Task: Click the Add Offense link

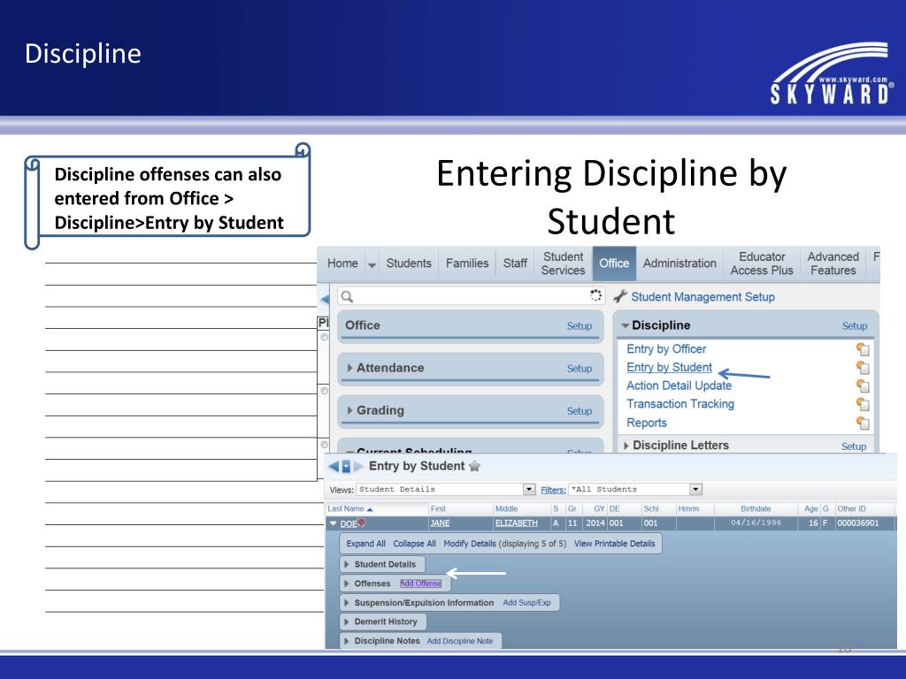Action: [x=420, y=584]
